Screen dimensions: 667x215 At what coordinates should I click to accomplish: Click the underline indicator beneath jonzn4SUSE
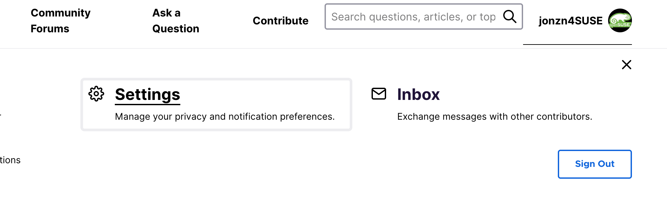[x=577, y=44]
